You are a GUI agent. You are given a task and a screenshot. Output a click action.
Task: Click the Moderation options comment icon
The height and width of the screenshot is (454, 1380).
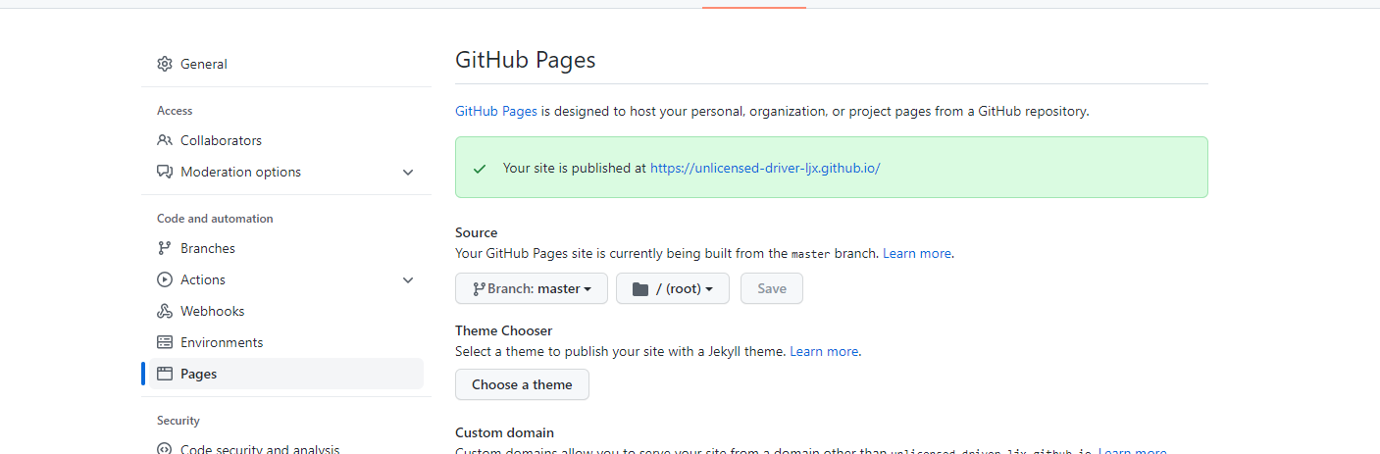click(x=165, y=172)
